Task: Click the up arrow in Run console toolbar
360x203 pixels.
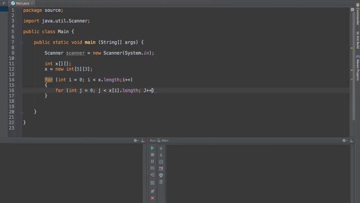Action: [161, 149]
